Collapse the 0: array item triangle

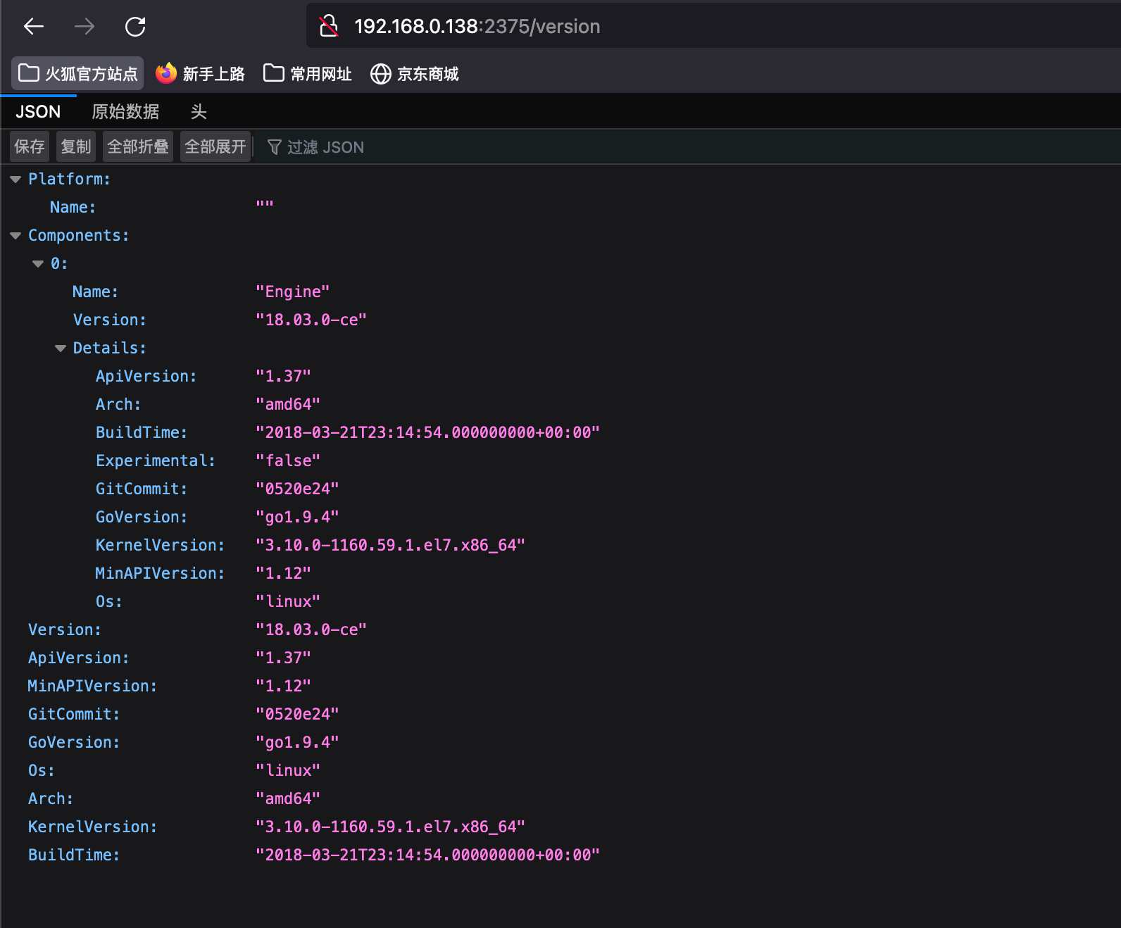pos(38,264)
